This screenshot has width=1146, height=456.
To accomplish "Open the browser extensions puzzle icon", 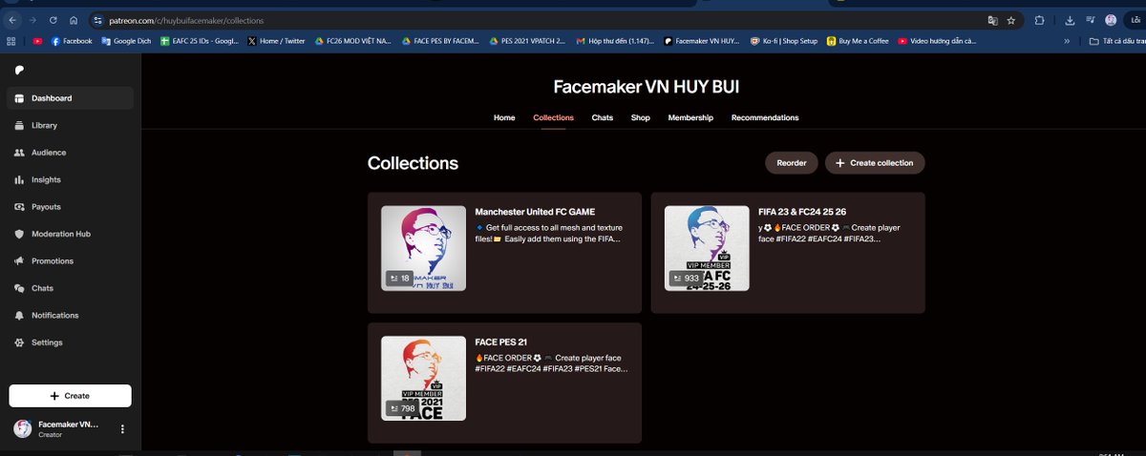I will point(1039,20).
